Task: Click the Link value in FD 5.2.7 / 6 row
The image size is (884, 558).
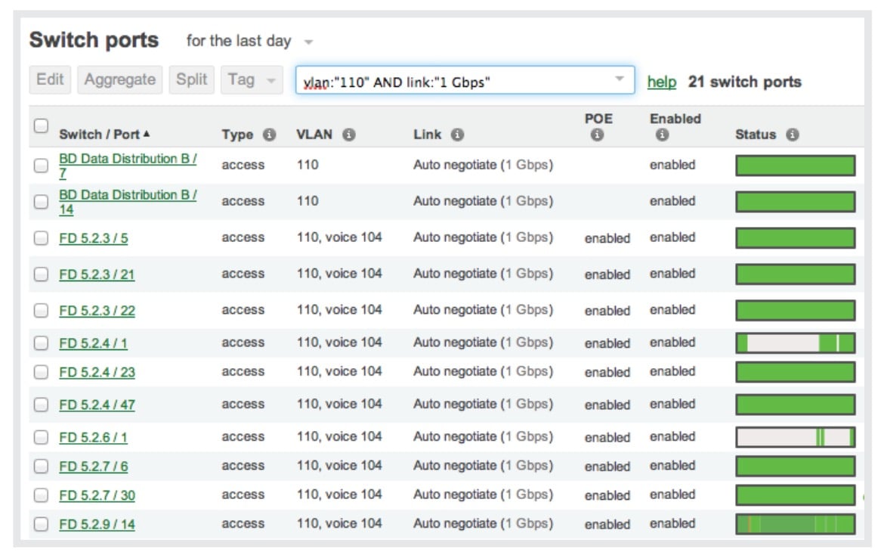Action: [483, 466]
